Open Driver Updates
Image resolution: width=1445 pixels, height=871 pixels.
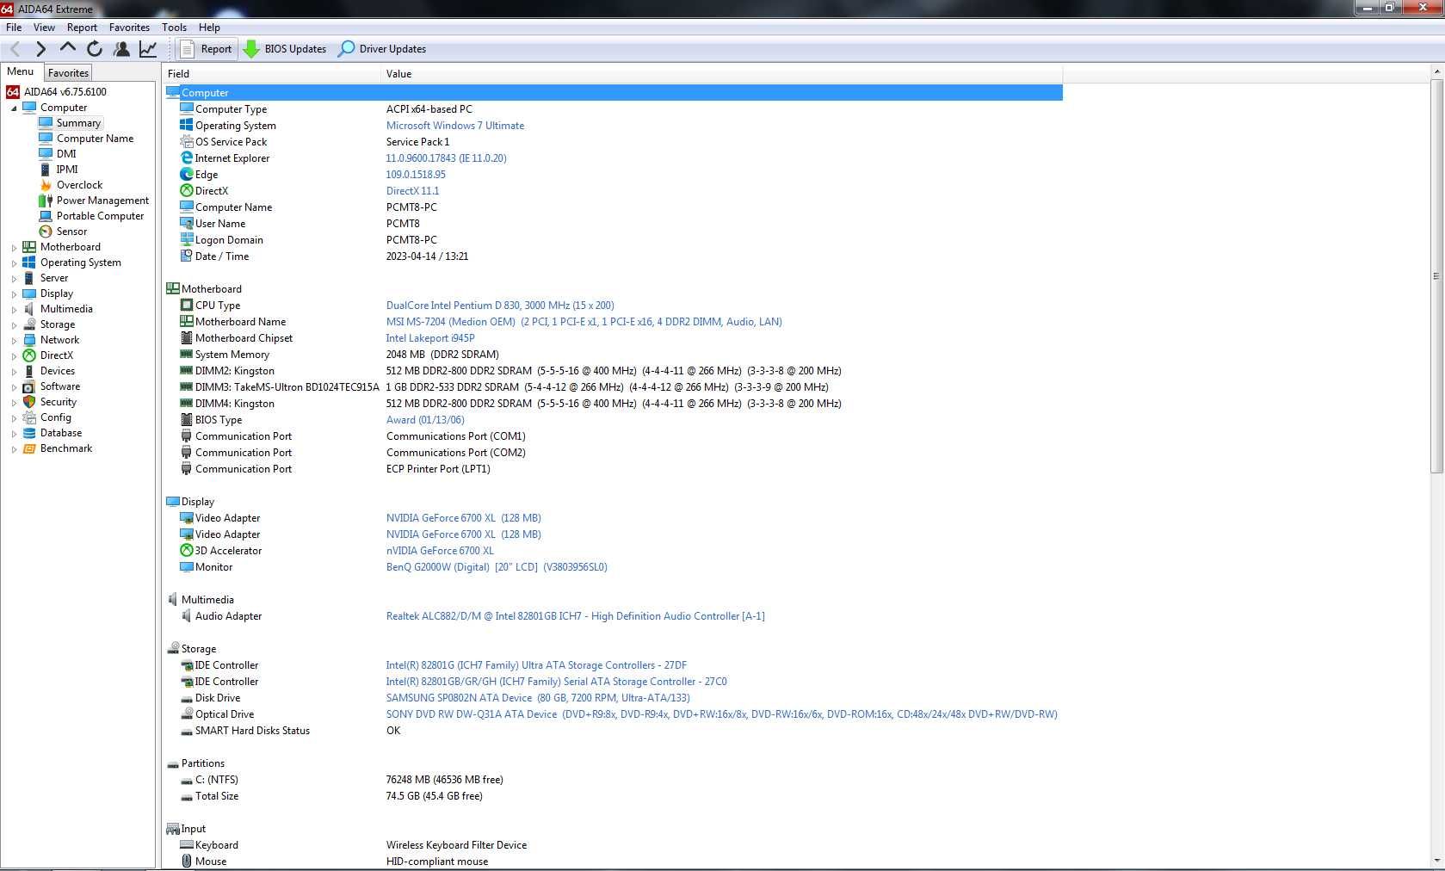point(382,49)
